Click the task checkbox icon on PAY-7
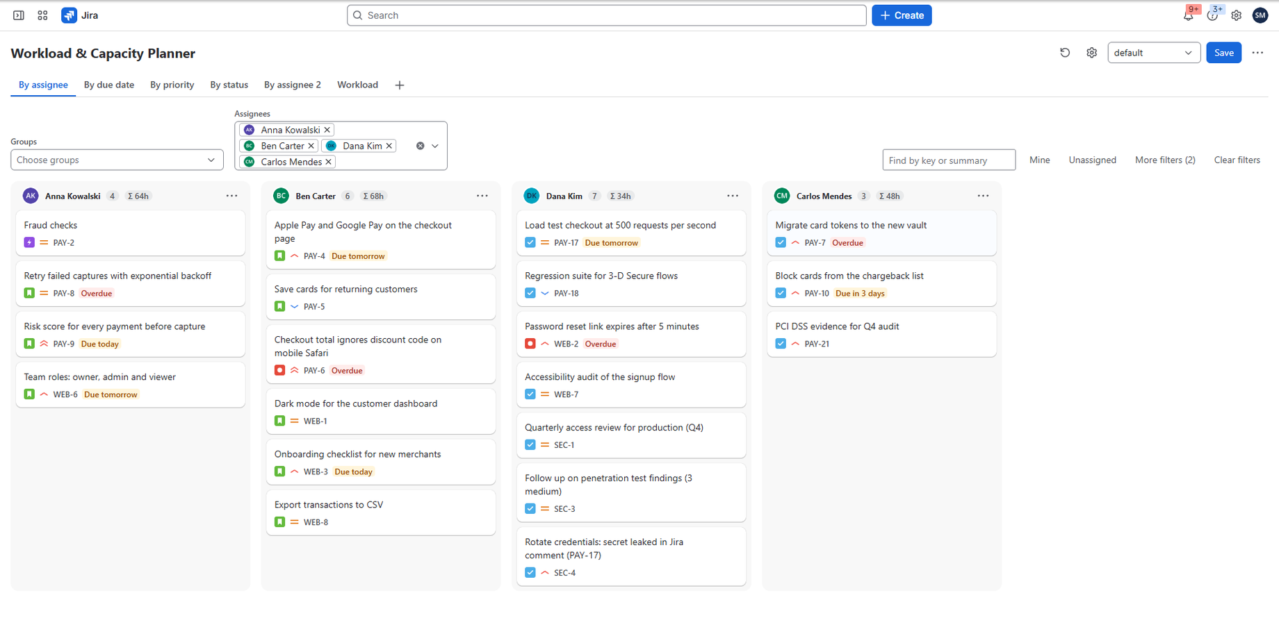The image size is (1279, 625). [x=781, y=242]
